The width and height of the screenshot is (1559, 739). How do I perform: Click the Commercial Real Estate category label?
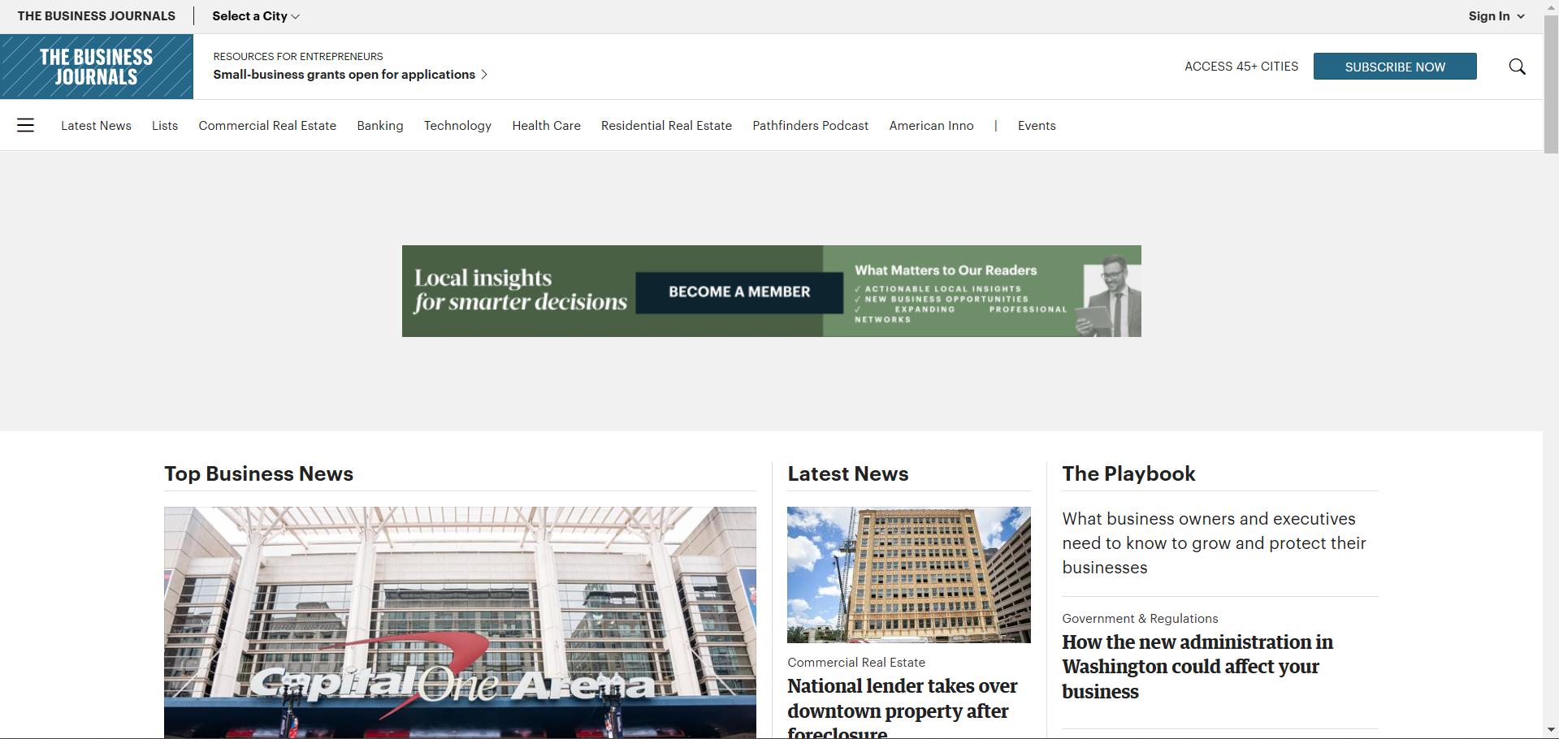856,663
